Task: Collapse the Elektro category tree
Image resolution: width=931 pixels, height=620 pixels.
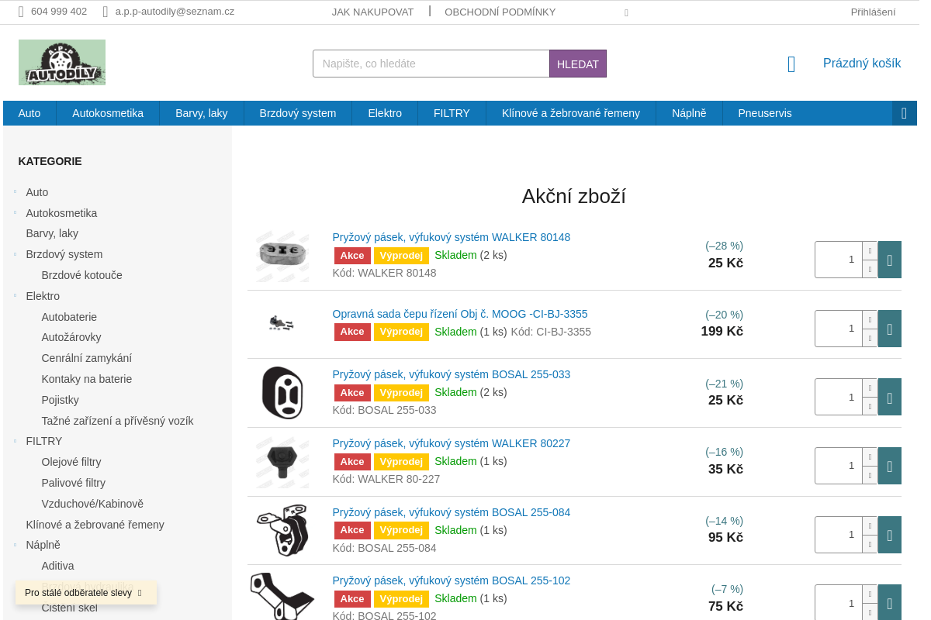Action: pyautogui.click(x=15, y=296)
